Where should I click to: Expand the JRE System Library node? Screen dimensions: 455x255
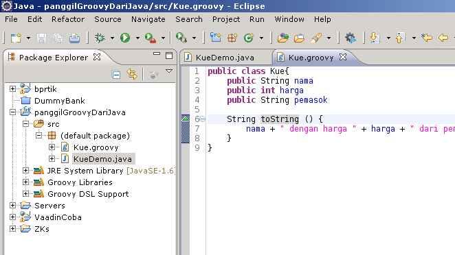pyautogui.click(x=25, y=171)
